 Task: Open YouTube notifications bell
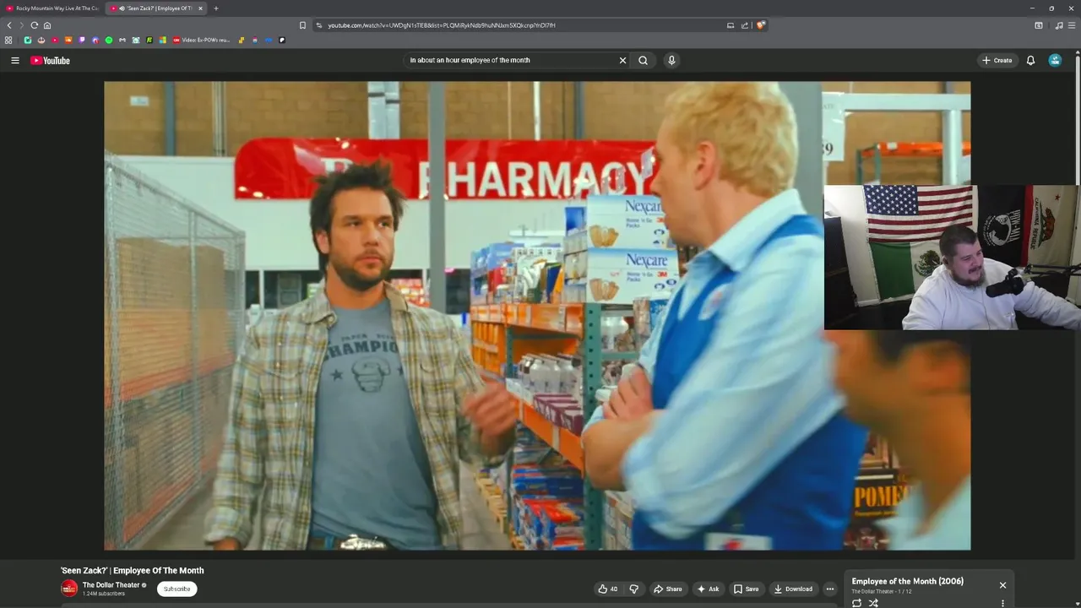pyautogui.click(x=1030, y=60)
